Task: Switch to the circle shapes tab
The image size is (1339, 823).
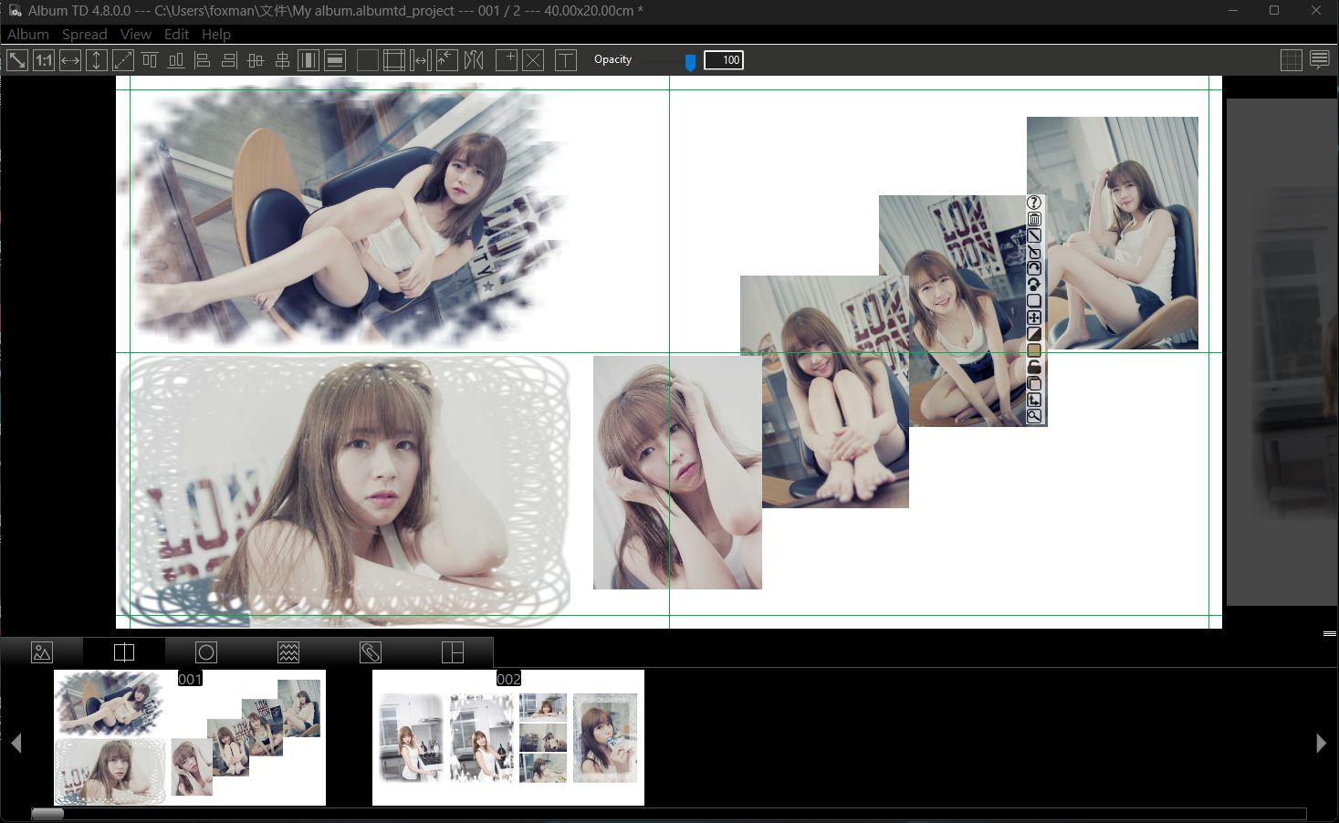Action: (x=206, y=652)
